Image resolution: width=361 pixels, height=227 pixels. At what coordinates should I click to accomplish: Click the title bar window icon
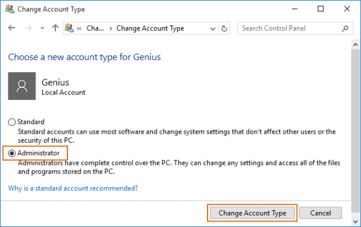point(10,9)
